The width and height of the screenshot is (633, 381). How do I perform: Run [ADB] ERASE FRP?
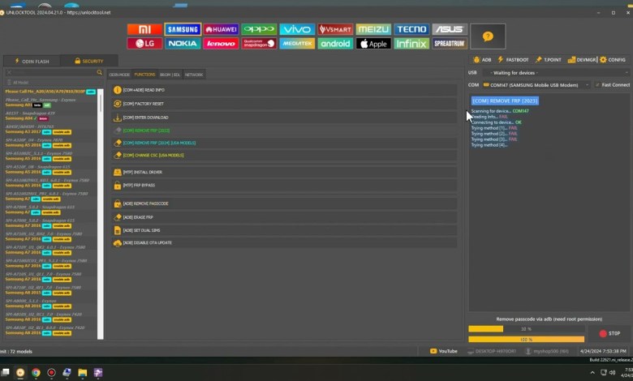tap(284, 217)
